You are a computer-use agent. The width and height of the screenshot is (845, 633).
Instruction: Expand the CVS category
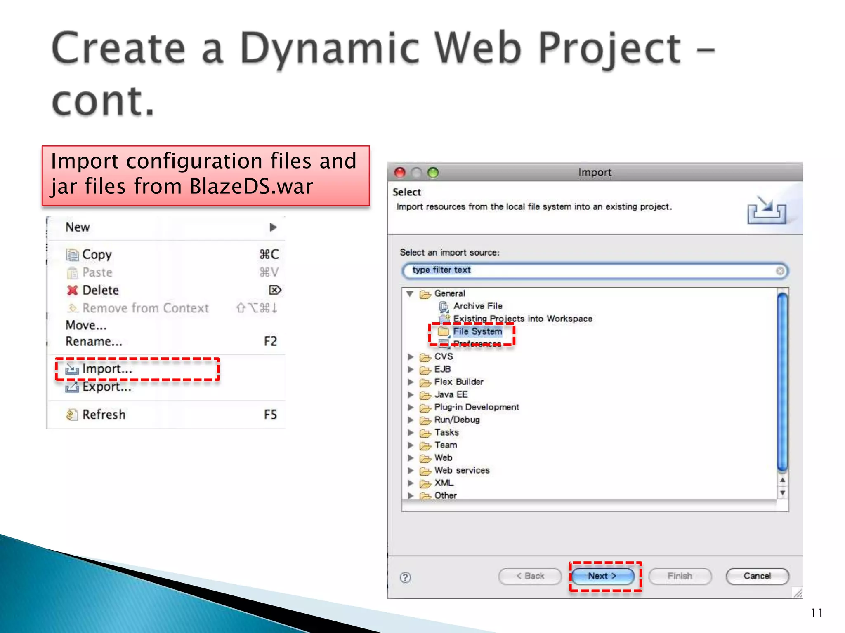coord(411,356)
